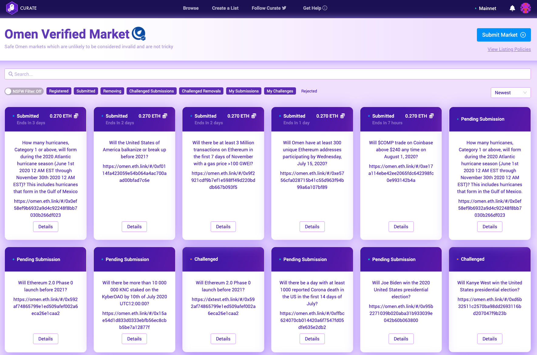The width and height of the screenshot is (537, 355).
Task: Toggle the My Challenges filter tag
Action: (280, 91)
